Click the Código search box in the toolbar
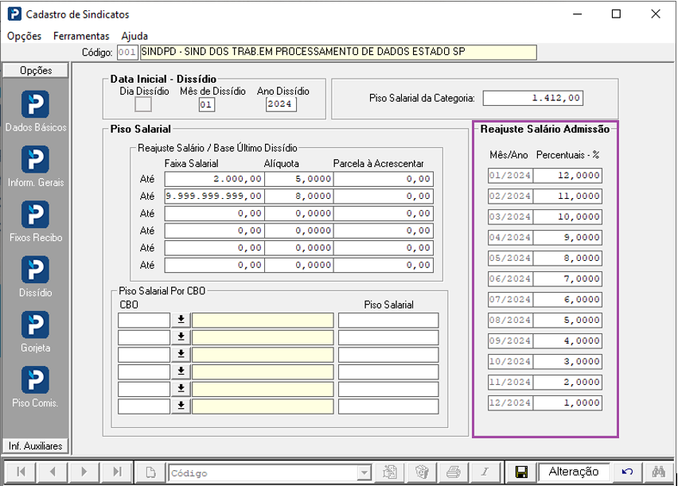 [263, 472]
